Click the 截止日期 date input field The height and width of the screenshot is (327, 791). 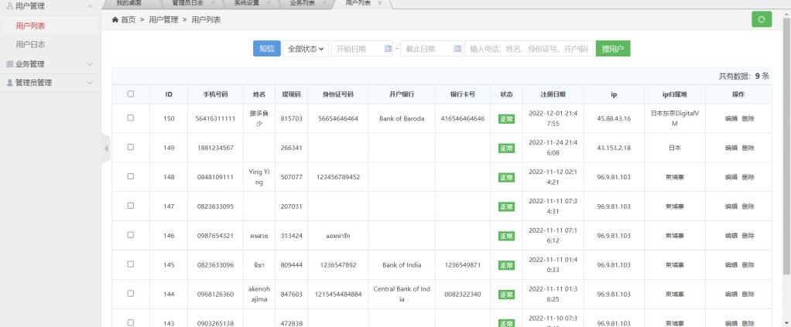[x=431, y=49]
